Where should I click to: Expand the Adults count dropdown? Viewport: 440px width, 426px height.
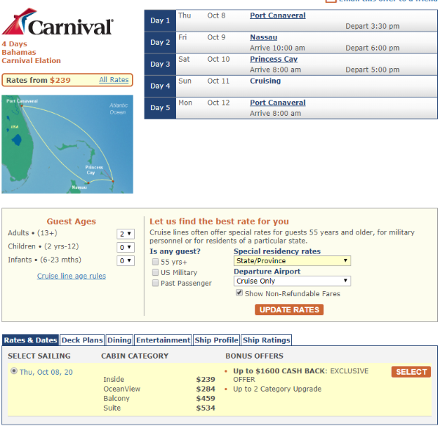pyautogui.click(x=125, y=234)
